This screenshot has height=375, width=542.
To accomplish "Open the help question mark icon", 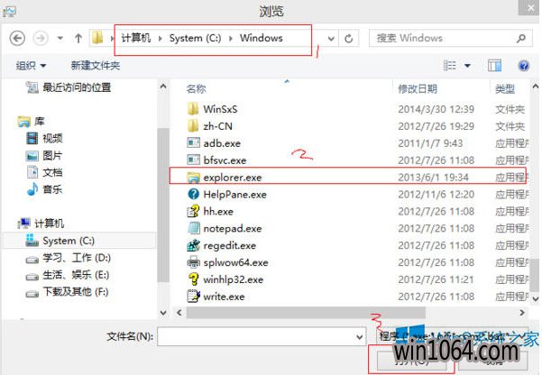I will tap(523, 65).
